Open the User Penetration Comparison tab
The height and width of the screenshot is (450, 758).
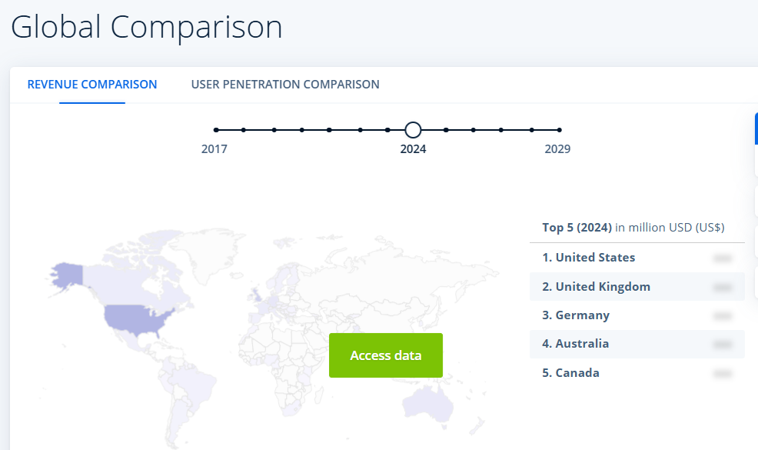point(285,85)
